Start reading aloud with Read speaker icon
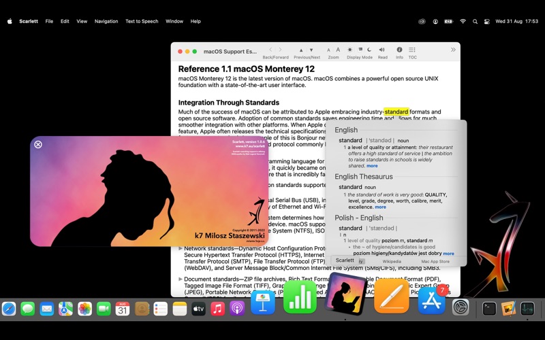 382,50
